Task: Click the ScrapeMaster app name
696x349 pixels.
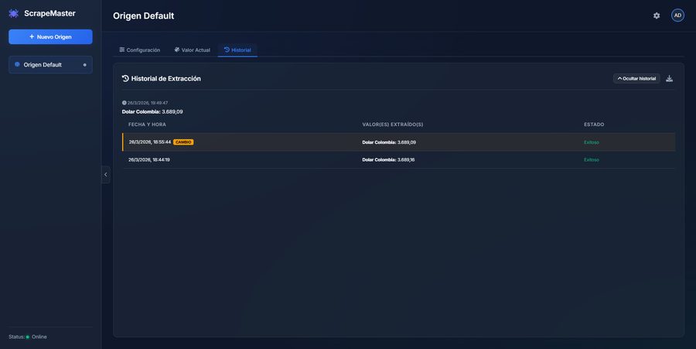Action: 49,13
